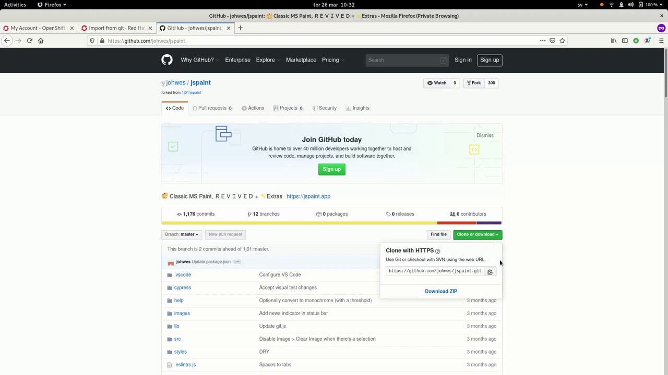
Task: Click the repository language color bar
Action: point(332,223)
